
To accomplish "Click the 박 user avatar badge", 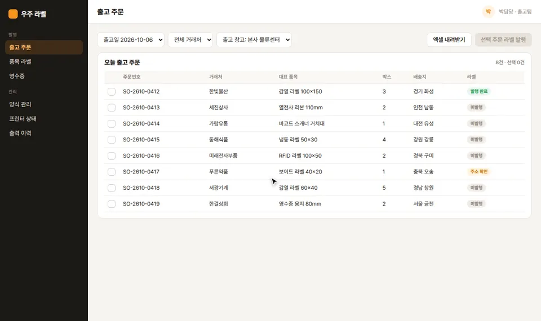I will coord(488,12).
